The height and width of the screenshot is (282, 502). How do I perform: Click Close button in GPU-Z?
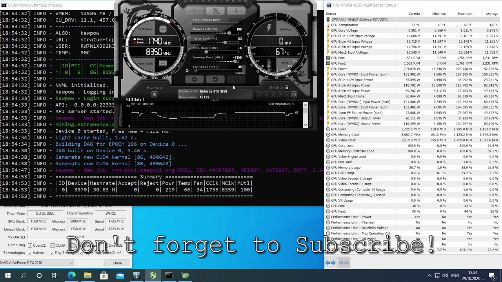[117, 263]
